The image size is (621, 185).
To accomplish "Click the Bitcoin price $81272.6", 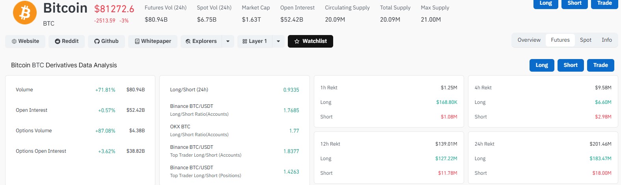I will (x=114, y=9).
